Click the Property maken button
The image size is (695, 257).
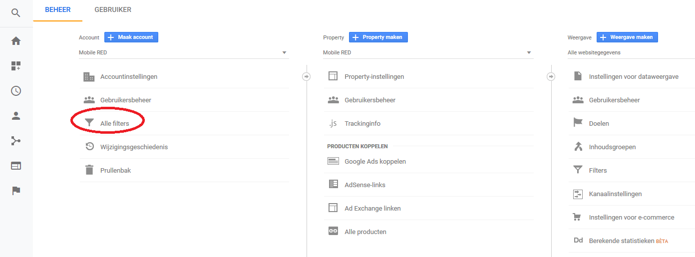click(378, 37)
